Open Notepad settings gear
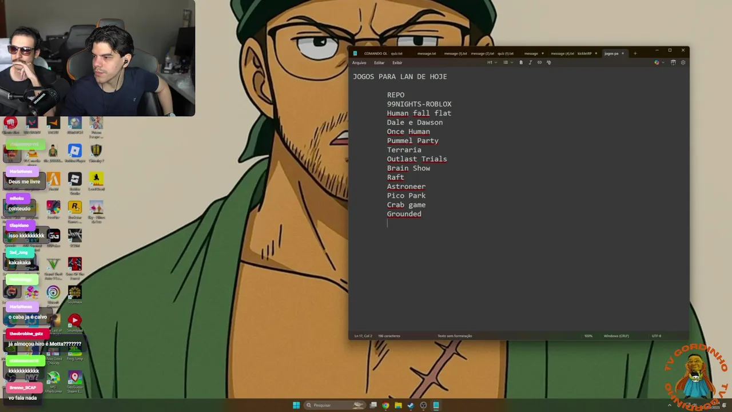This screenshot has height=412, width=732. [x=683, y=62]
